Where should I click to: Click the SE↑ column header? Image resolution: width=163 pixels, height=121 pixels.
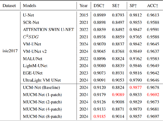[117, 5]
